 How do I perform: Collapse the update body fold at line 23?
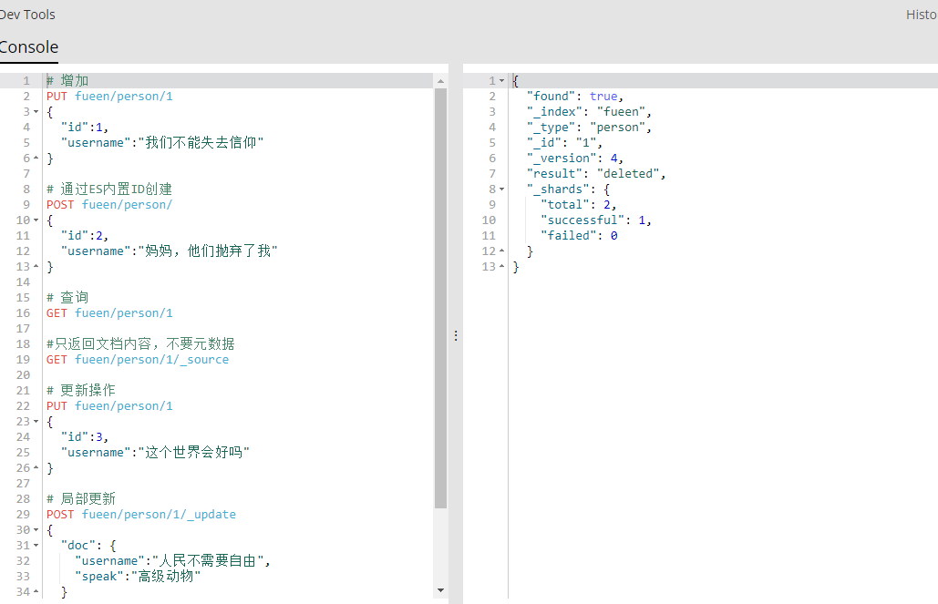point(36,422)
